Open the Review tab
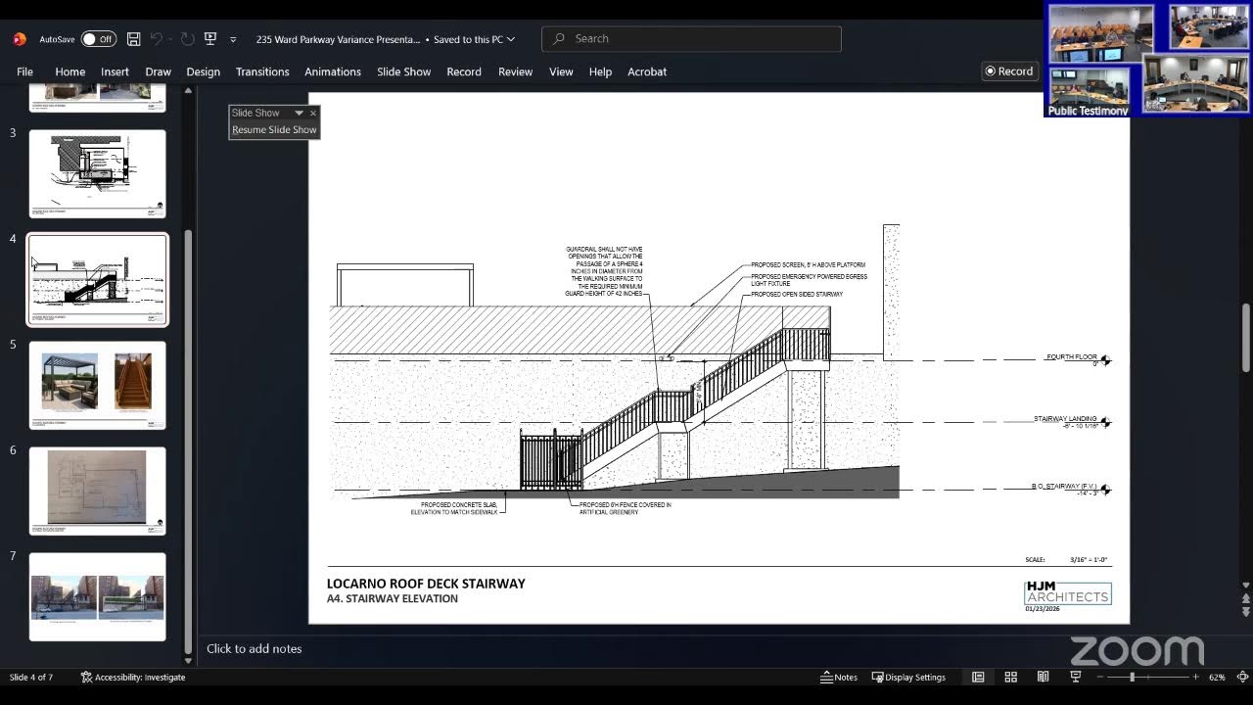 (x=515, y=71)
